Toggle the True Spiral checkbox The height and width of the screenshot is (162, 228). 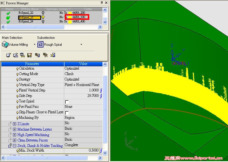67,102
